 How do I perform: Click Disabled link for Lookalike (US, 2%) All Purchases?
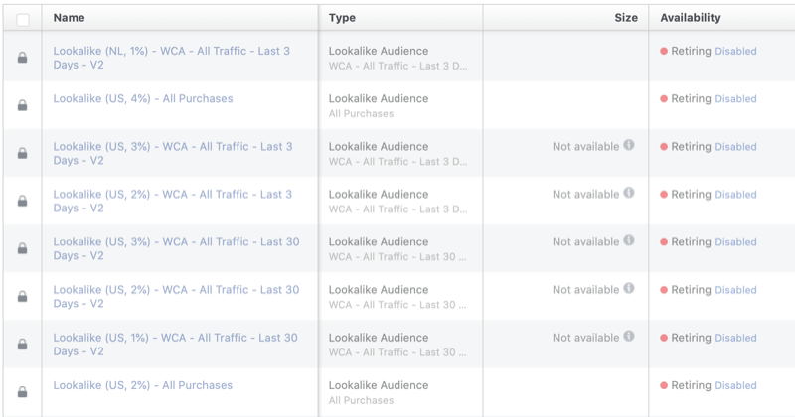(735, 386)
